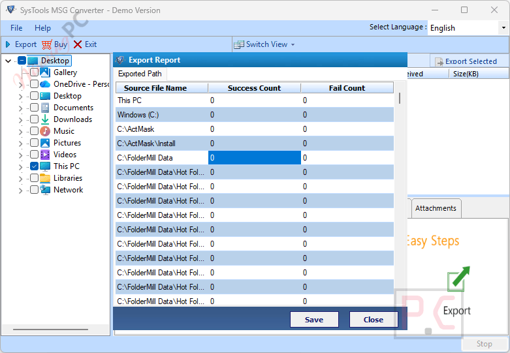Image resolution: width=510 pixels, height=353 pixels.
Task: Switch to the Attachments tab
Action: pyautogui.click(x=436, y=208)
